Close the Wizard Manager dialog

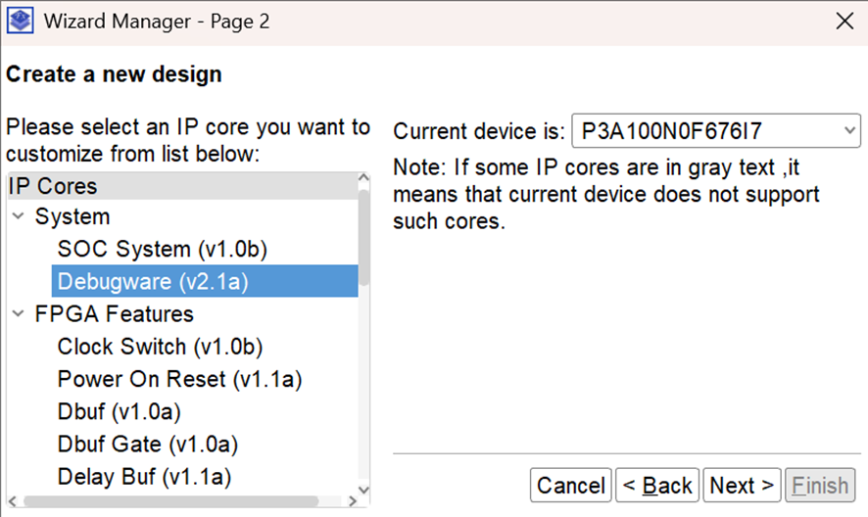click(x=844, y=21)
